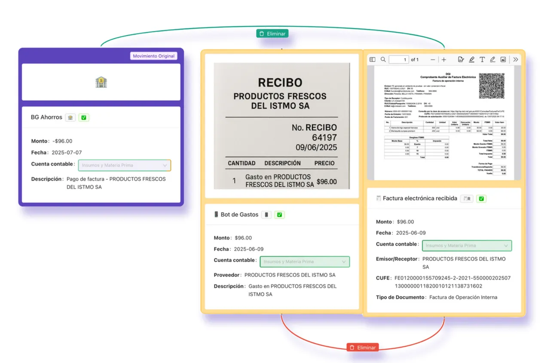Click the small bank badge next to BG Ahorros

tap(70, 117)
